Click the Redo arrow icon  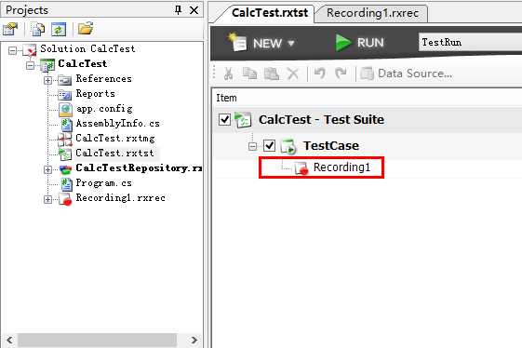point(341,74)
